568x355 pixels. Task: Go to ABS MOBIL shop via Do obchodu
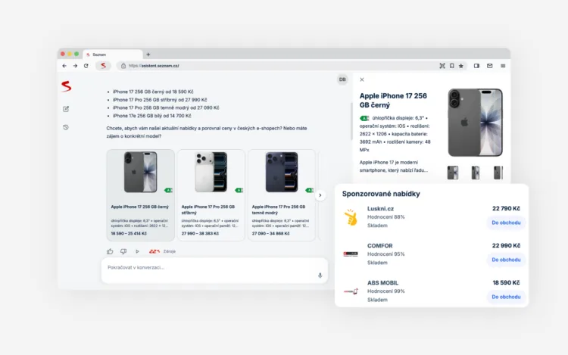[506, 297]
